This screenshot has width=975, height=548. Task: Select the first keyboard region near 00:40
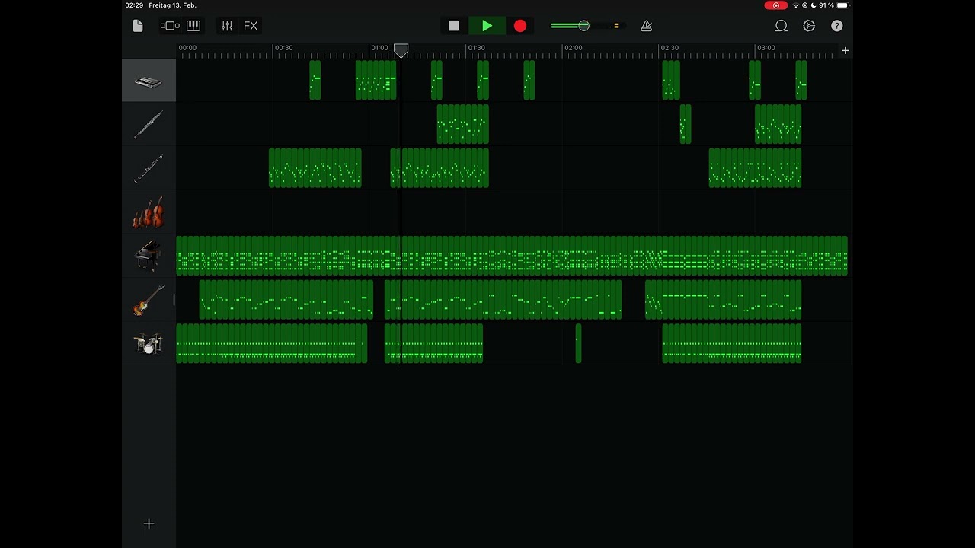click(315, 81)
